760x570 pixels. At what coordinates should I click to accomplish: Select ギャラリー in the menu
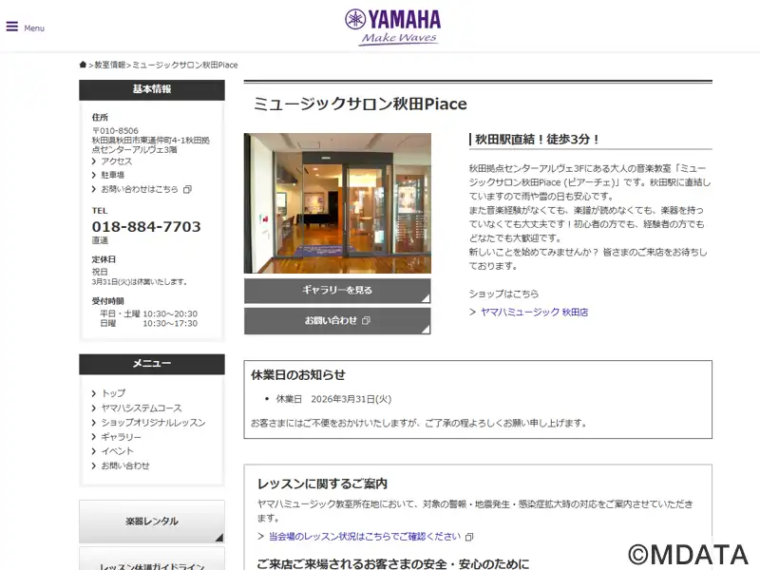tap(122, 437)
